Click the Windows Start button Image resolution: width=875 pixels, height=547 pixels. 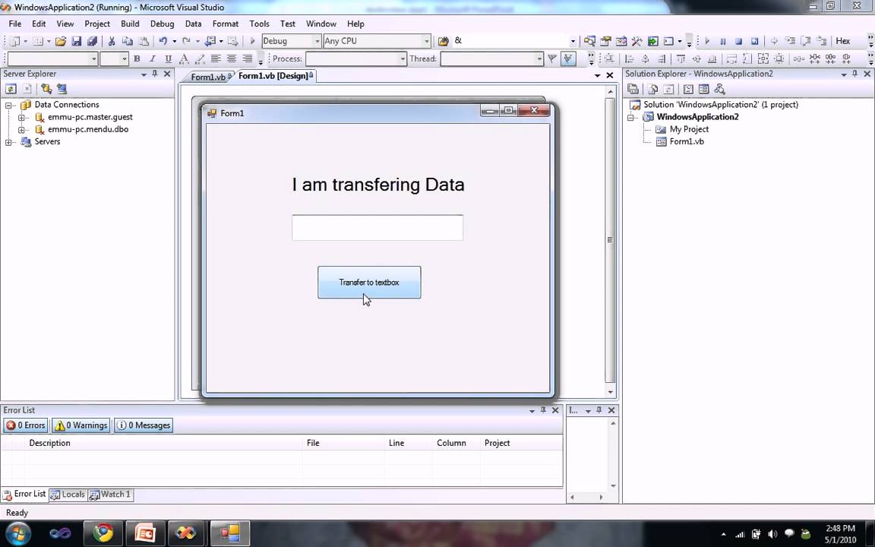[x=18, y=533]
